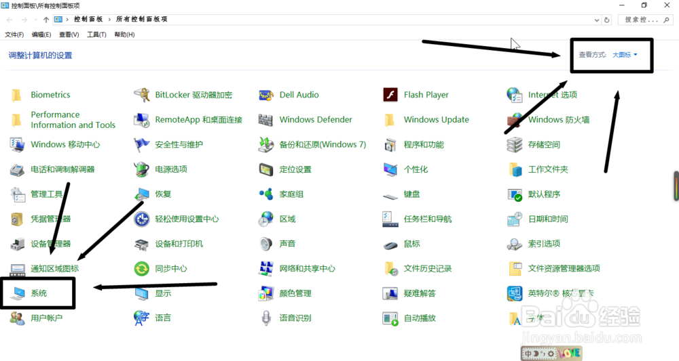Open the 系统 computer icon
The width and height of the screenshot is (679, 361).
tap(18, 294)
